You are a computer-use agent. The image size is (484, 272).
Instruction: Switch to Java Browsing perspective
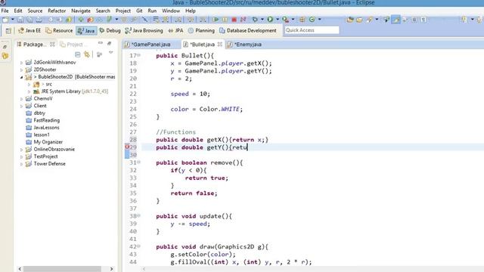[x=144, y=30]
